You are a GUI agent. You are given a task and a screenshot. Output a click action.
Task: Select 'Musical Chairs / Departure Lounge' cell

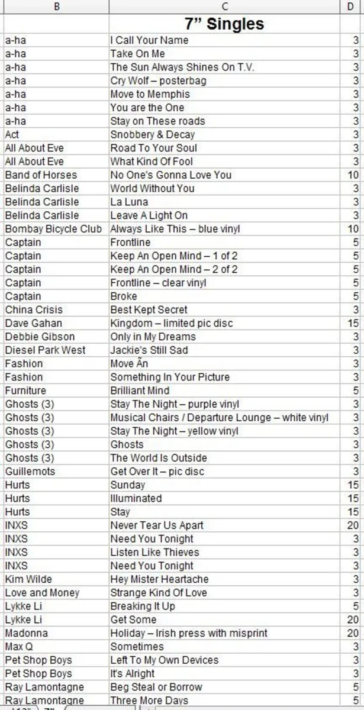coord(224,418)
